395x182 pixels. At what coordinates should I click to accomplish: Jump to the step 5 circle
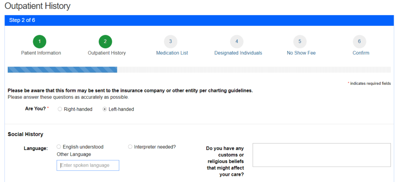click(x=300, y=42)
